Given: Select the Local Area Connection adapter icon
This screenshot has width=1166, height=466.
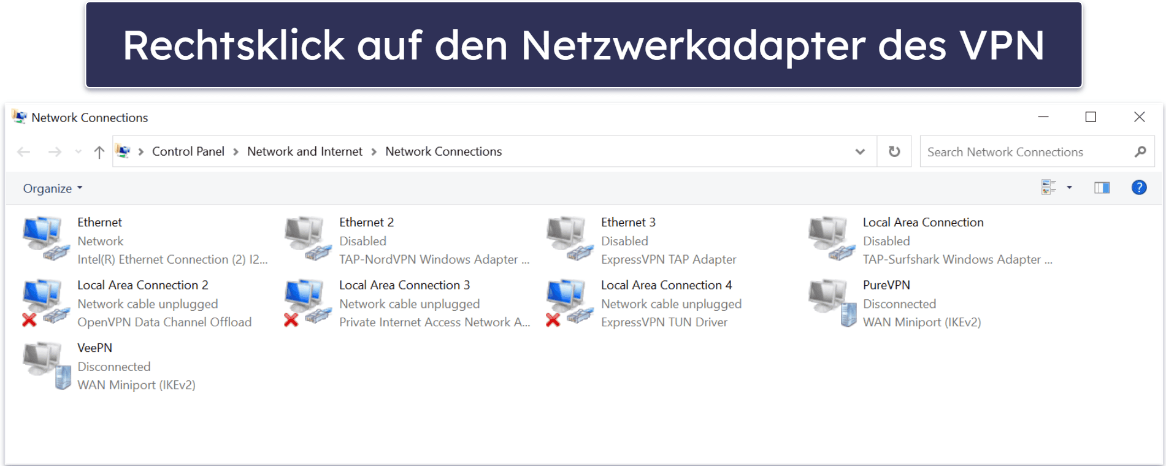Looking at the screenshot, I should pos(832,239).
